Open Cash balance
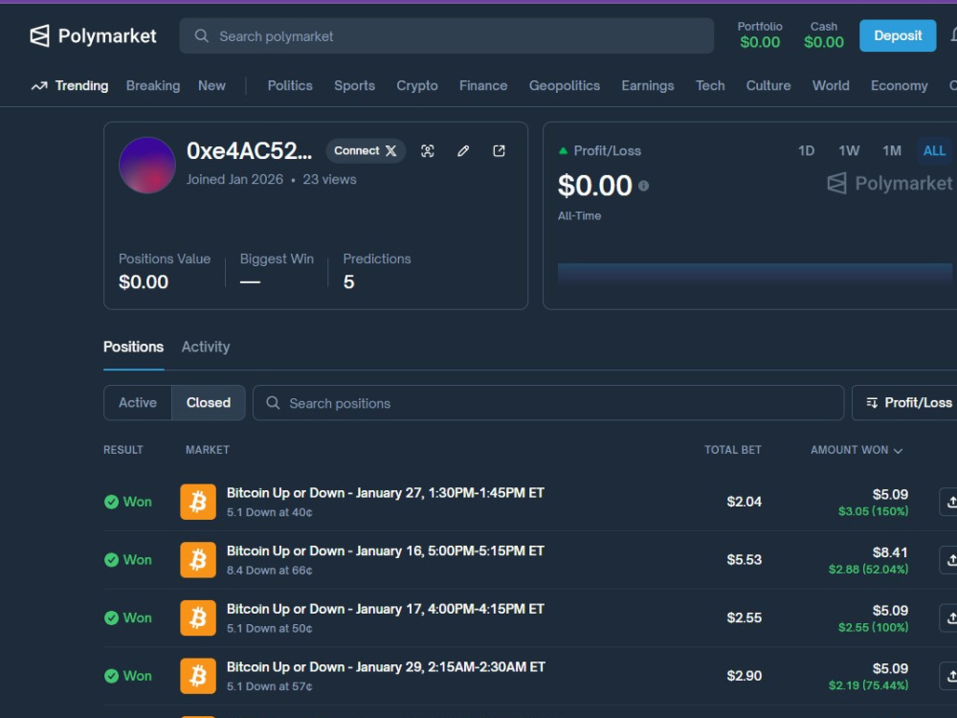 coord(824,35)
